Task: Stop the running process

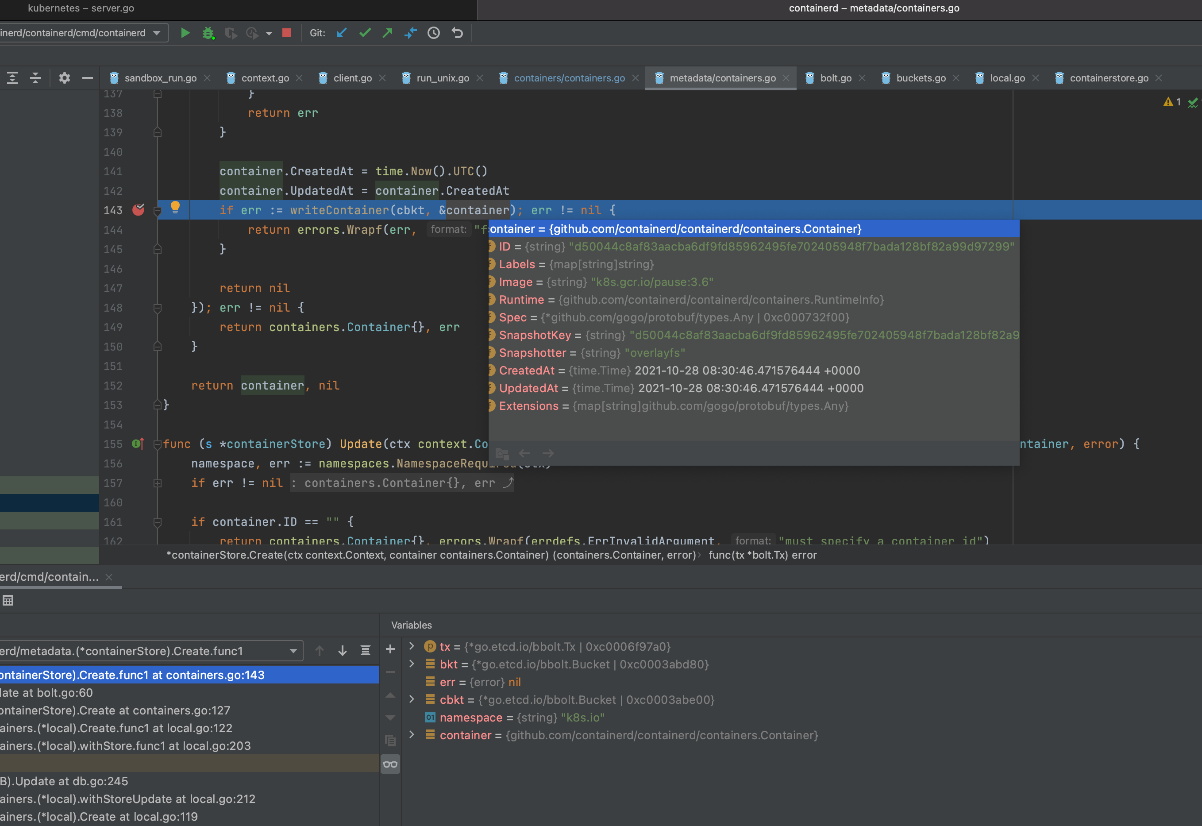Action: pos(287,33)
